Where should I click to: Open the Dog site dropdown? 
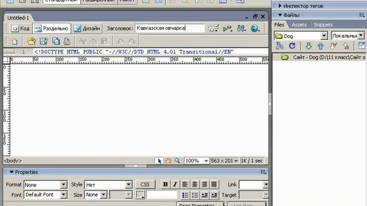click(x=324, y=35)
